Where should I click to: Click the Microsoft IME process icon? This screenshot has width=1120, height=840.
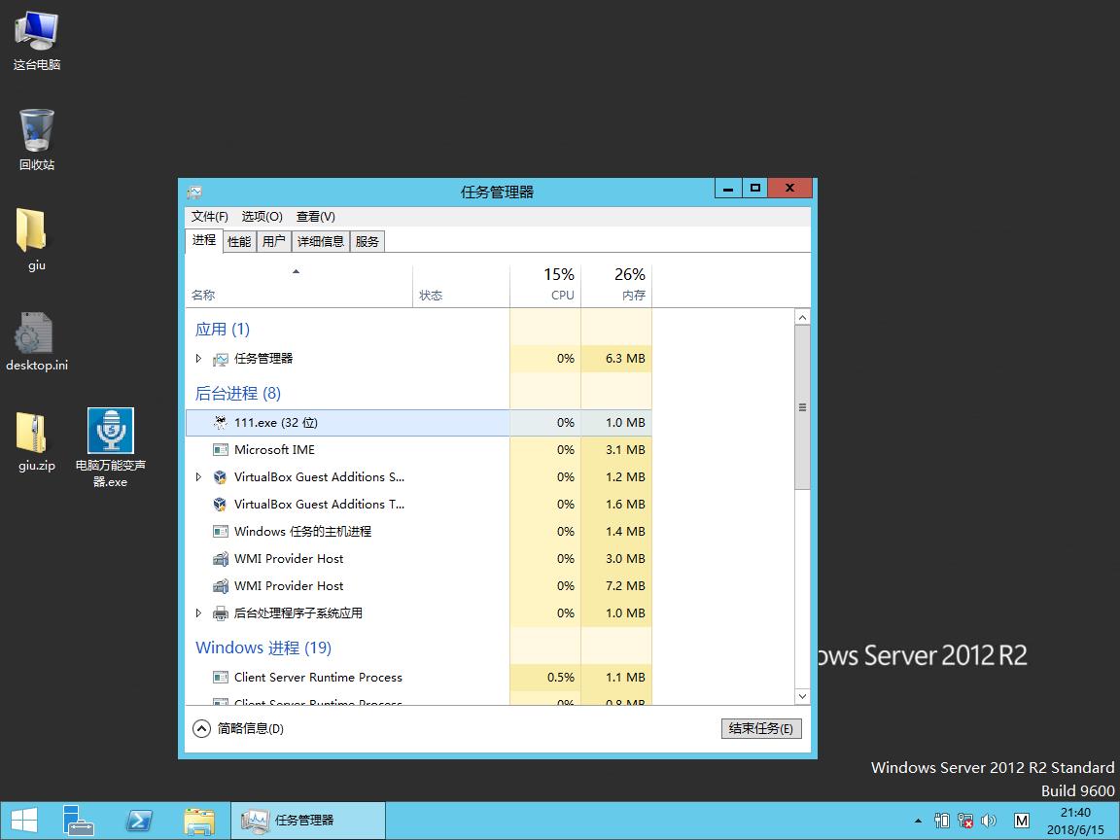(221, 449)
